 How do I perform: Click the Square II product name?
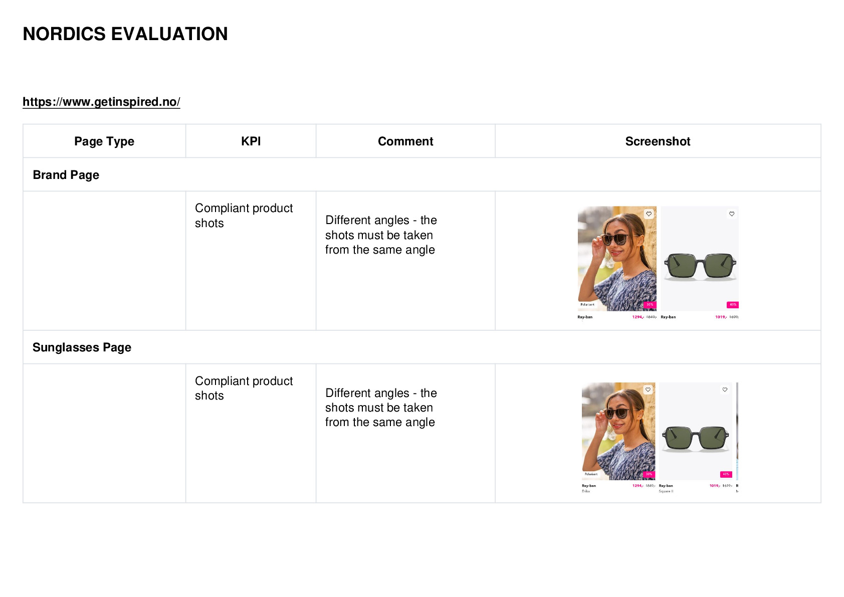coord(666,491)
